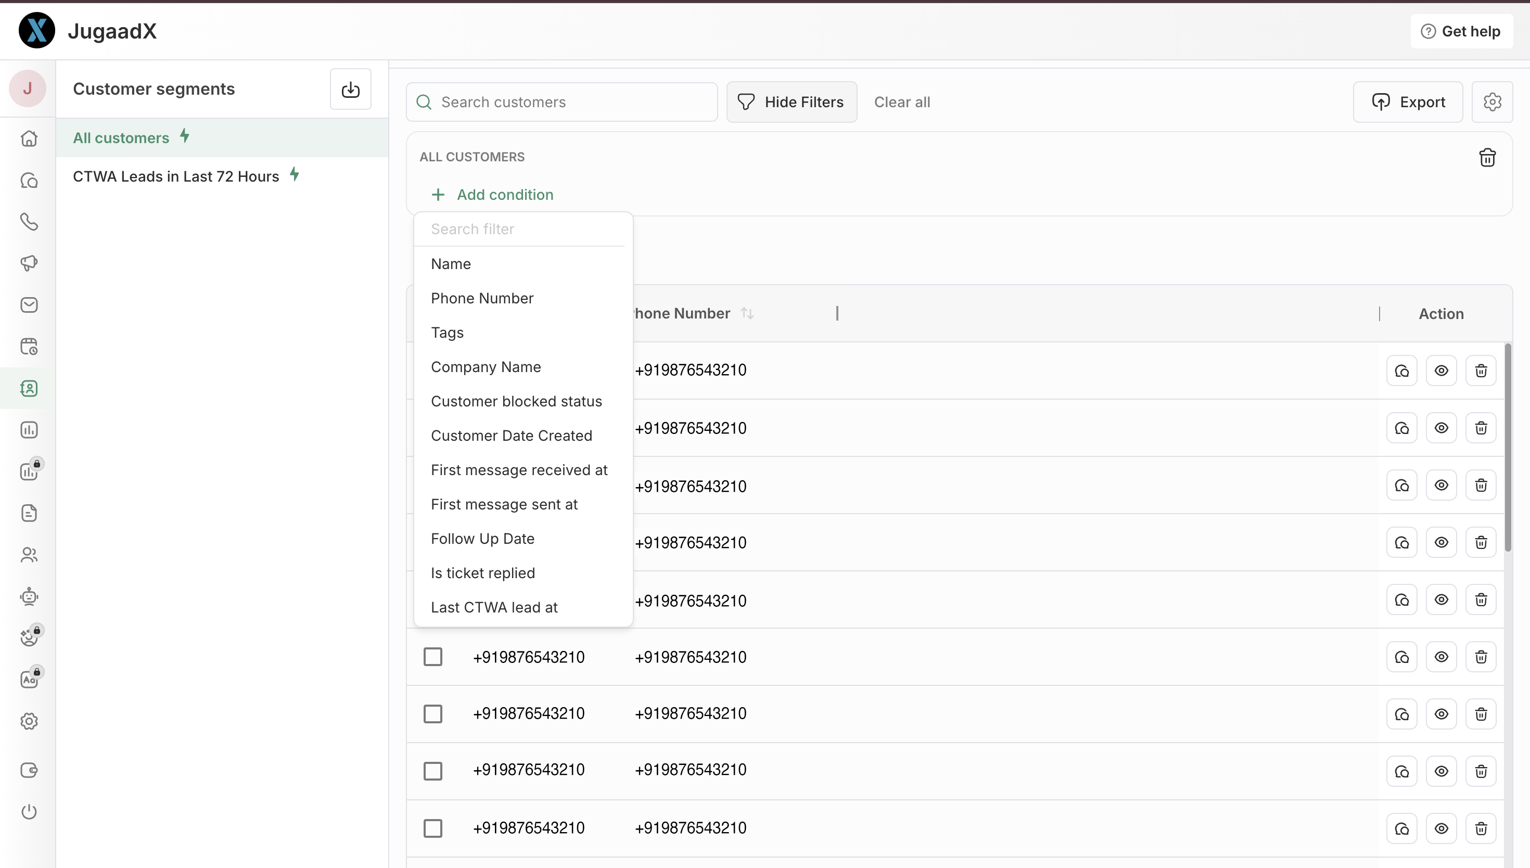Open the megaphone campaigns sidebar icon

[x=29, y=263]
